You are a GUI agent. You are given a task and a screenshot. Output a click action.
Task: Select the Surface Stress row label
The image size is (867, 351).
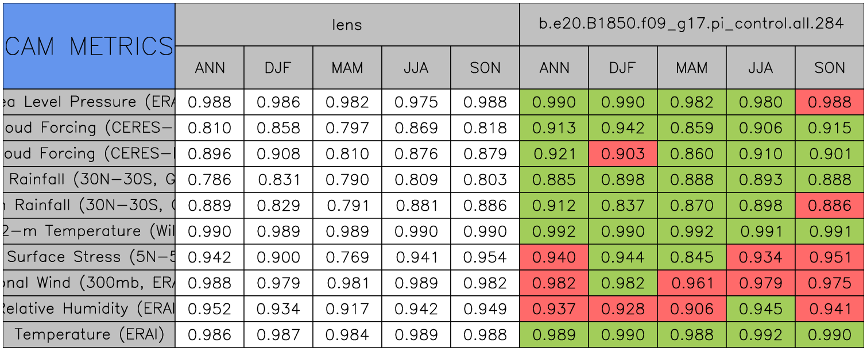89,257
